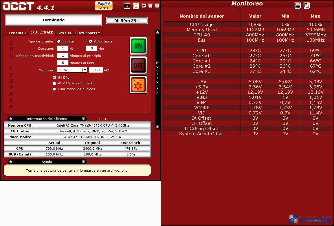Viewport: 334px width, 226px height.
Task: Check Usar todos los núcleos option
Action: (54, 89)
